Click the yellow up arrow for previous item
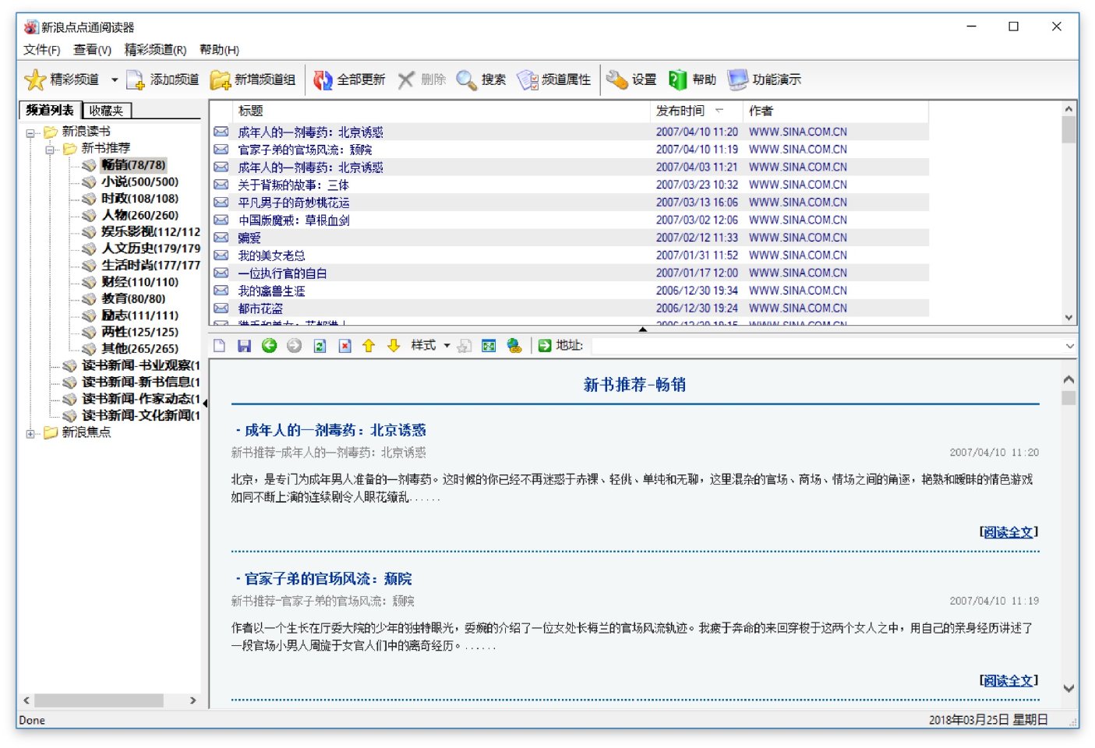 tap(369, 346)
